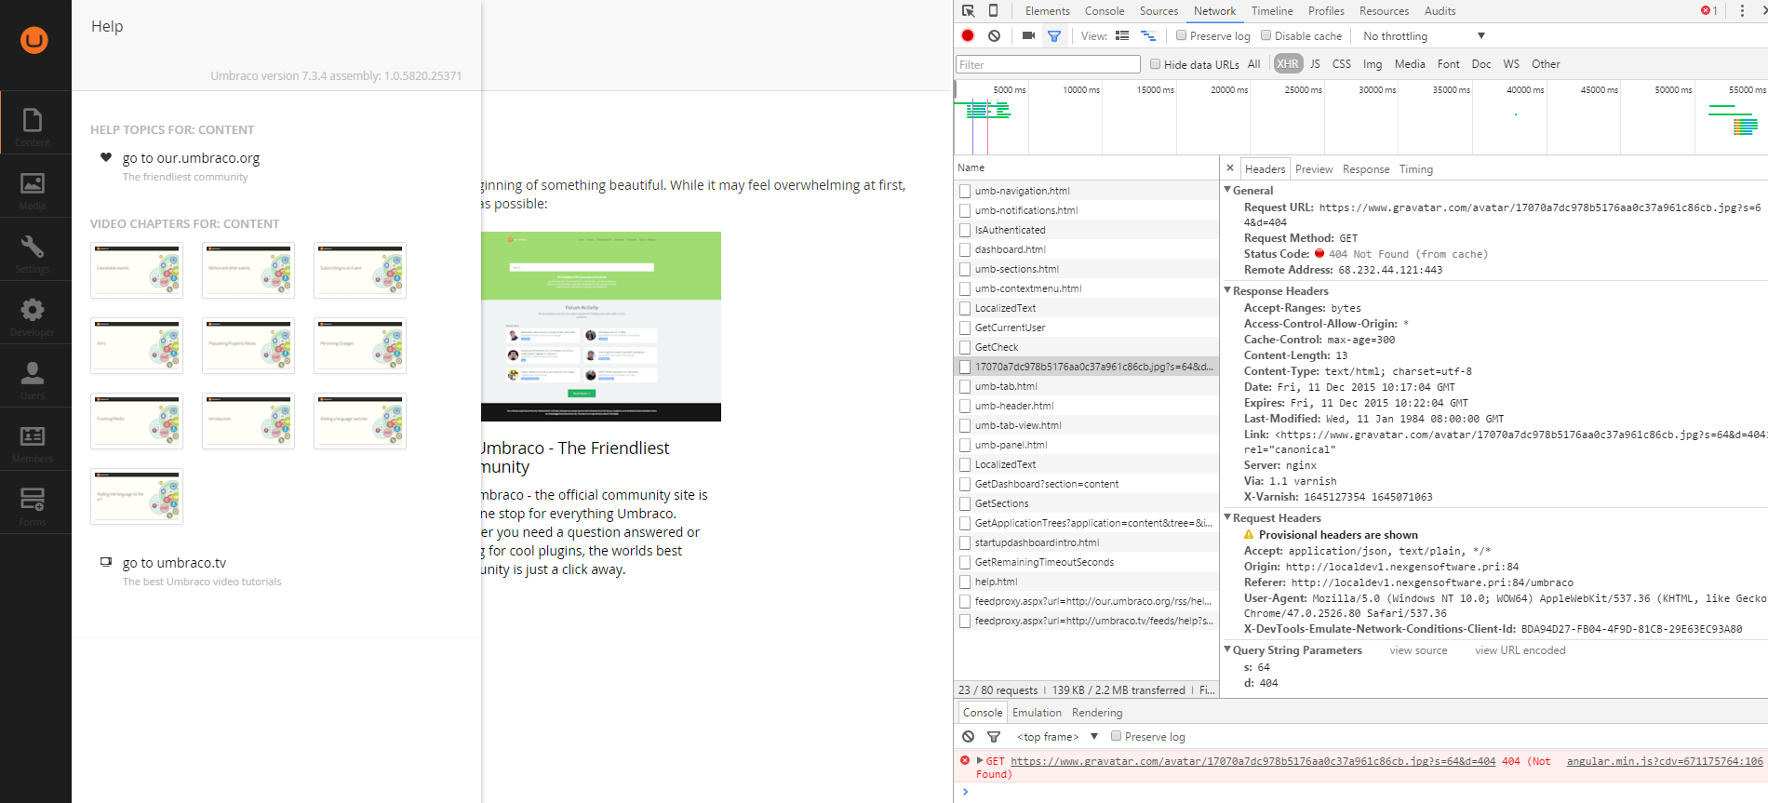
Task: Click the red record network log button
Action: pyautogui.click(x=968, y=35)
